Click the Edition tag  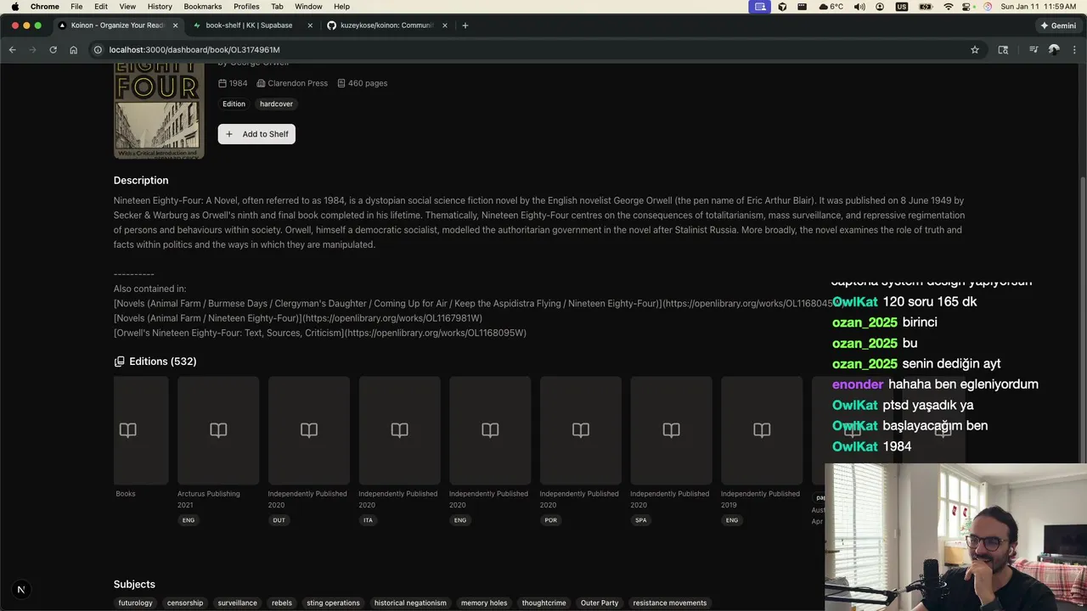click(234, 104)
